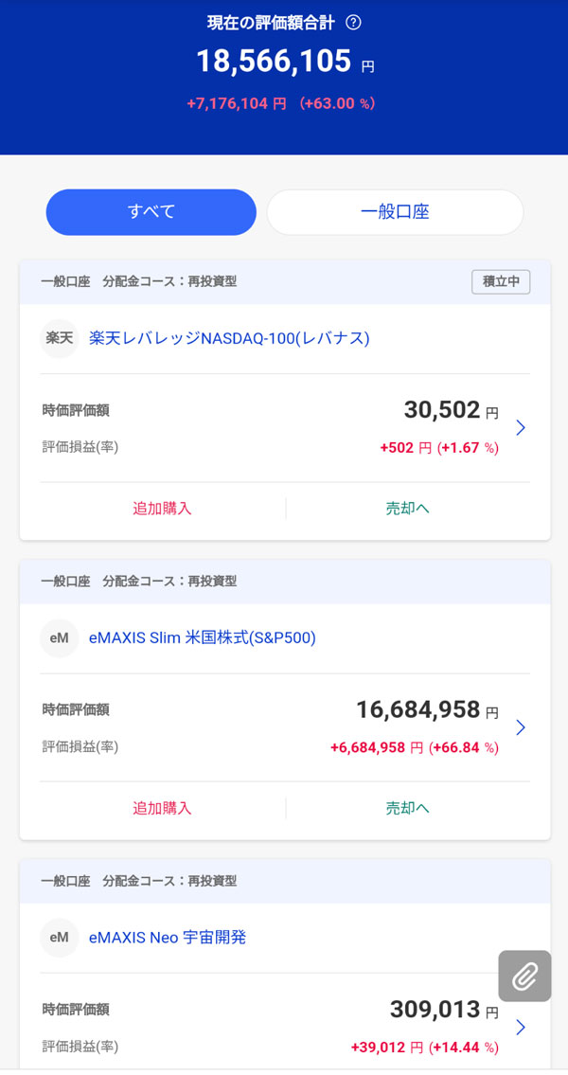Viewport: 568px width, 1075px height.
Task: Tap the floating paperclip attachment icon
Action: 524,976
